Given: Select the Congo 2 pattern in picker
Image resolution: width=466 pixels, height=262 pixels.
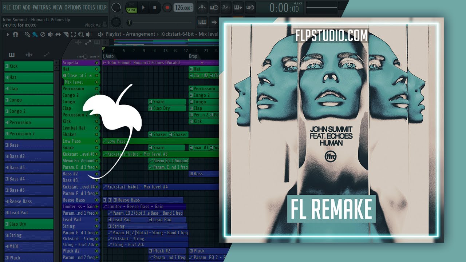Looking at the screenshot, I should (x=29, y=111).
